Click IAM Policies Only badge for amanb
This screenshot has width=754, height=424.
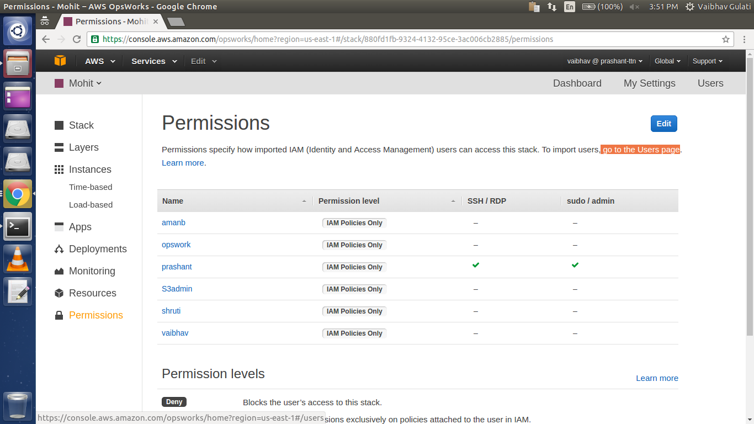click(354, 223)
